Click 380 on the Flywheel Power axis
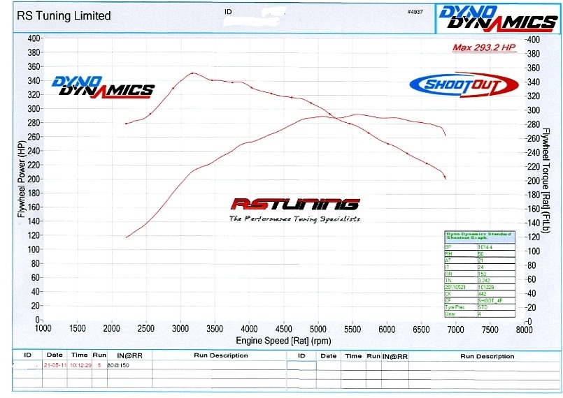Viewport: 563px width, 398px height. [x=34, y=52]
